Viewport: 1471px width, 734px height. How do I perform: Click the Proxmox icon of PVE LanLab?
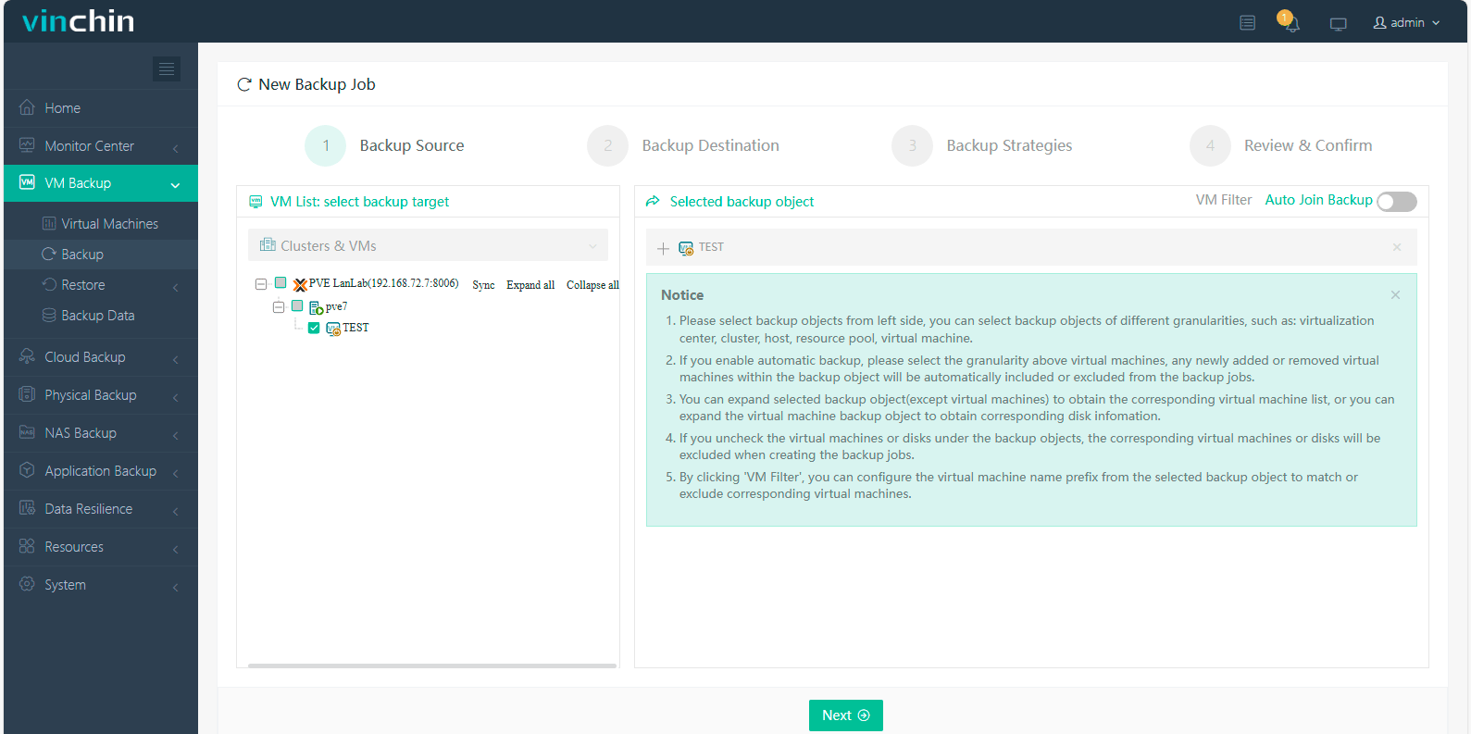pyautogui.click(x=300, y=284)
